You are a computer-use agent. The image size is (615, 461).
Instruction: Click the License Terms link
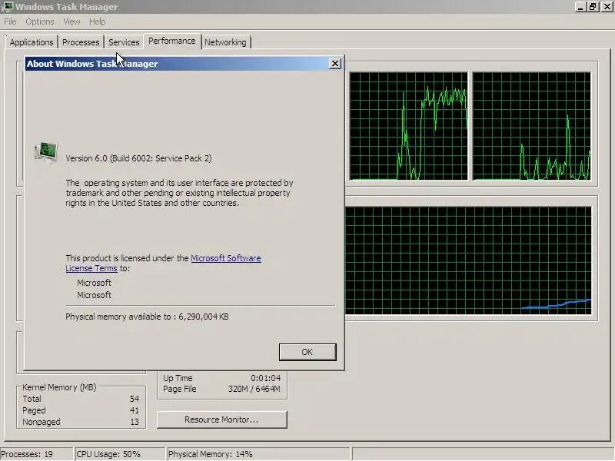pos(91,268)
